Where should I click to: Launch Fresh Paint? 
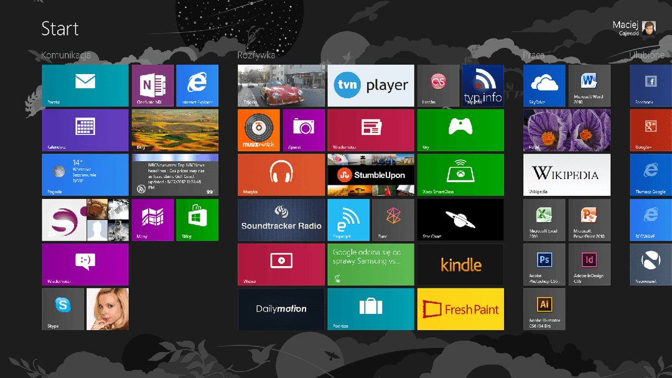(460, 309)
